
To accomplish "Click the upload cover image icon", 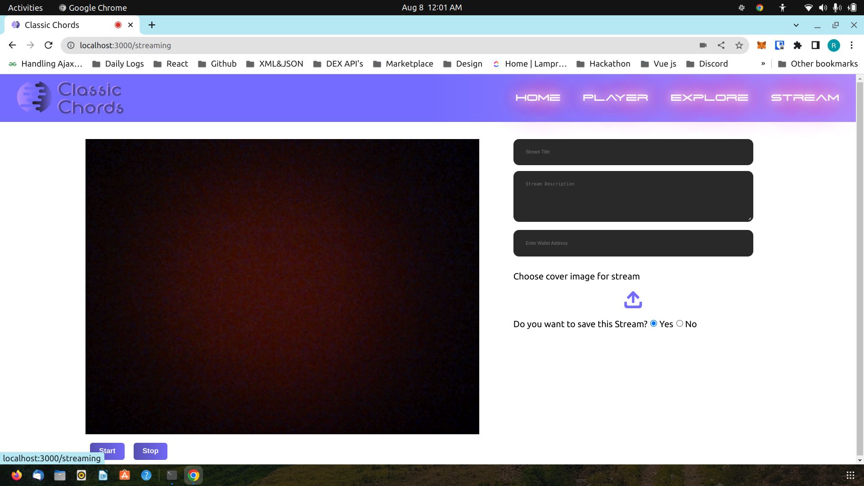I will click(633, 300).
